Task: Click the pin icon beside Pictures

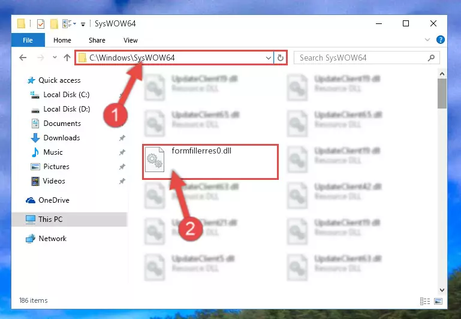Action: click(x=122, y=167)
